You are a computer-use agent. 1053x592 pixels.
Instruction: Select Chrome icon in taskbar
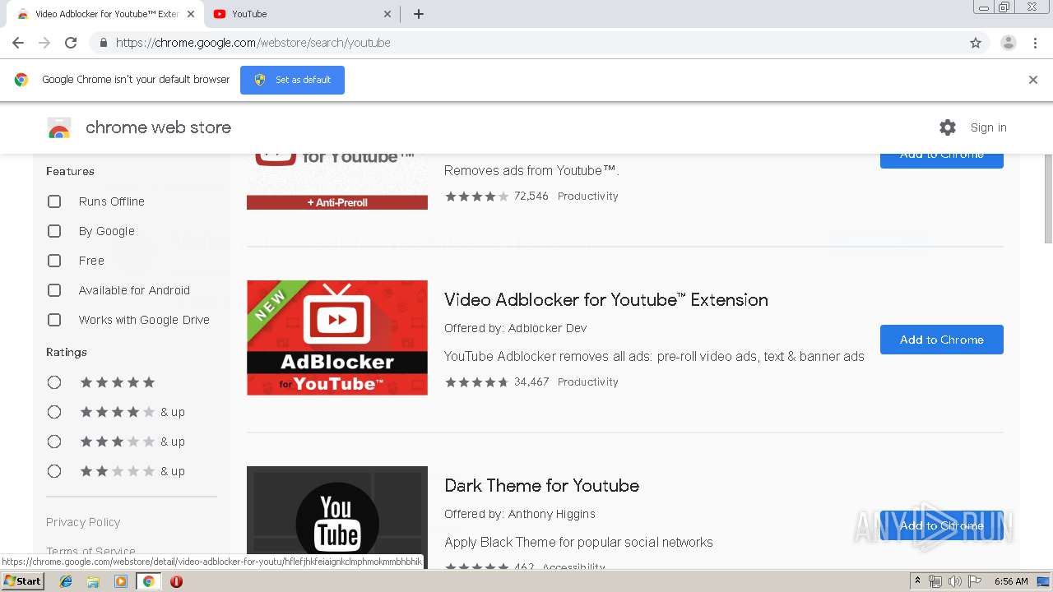(148, 581)
